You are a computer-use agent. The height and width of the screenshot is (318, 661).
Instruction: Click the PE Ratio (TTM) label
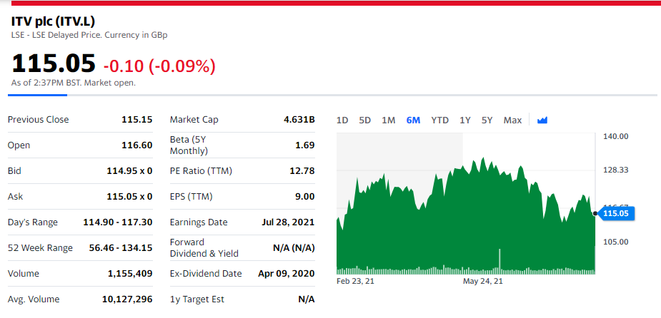tap(201, 171)
